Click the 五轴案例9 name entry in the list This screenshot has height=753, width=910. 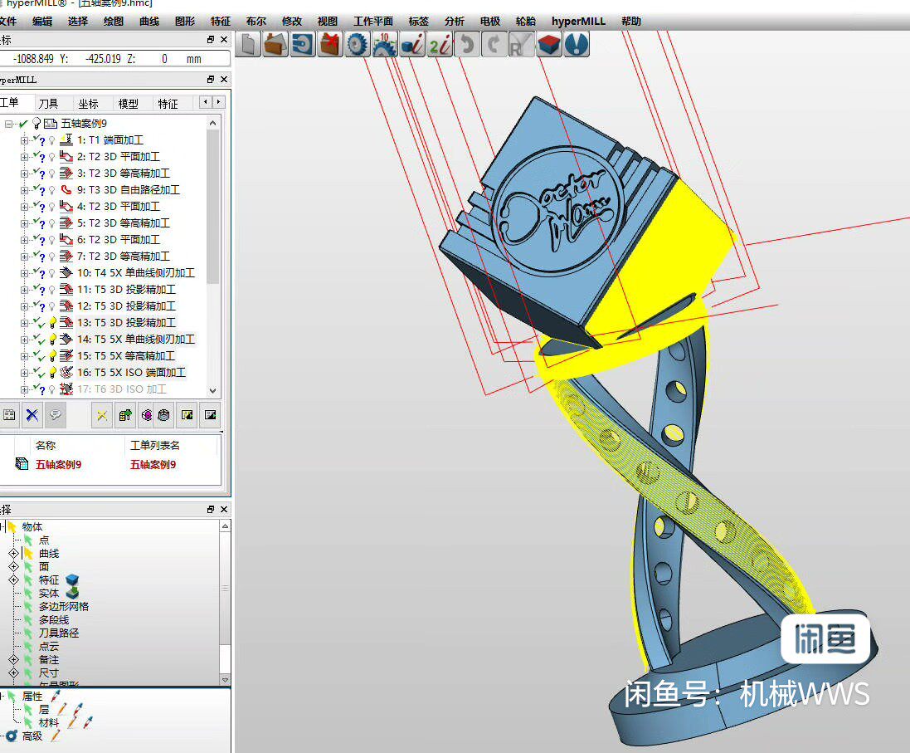pyautogui.click(x=58, y=465)
